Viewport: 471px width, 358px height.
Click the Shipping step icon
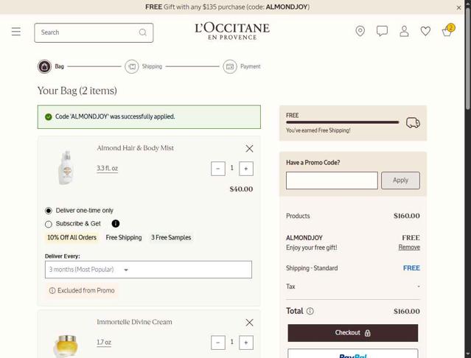132,66
